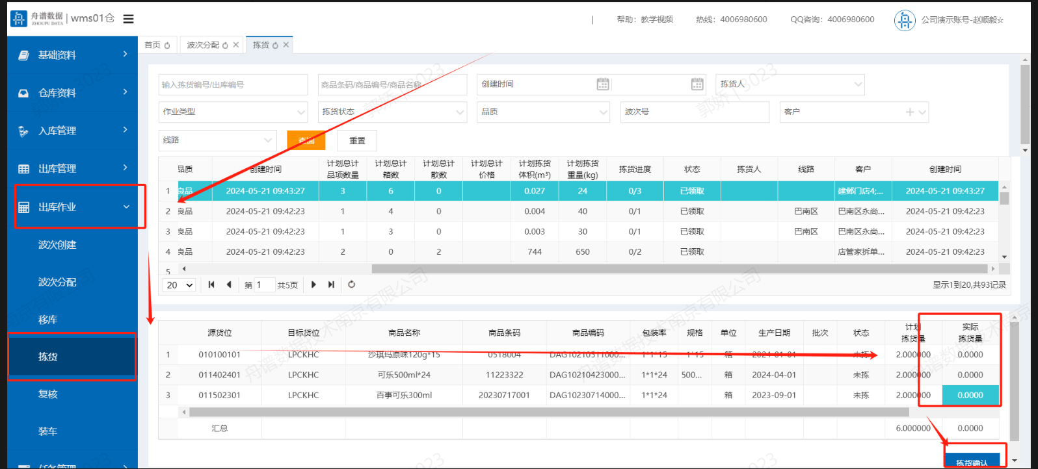Click the refresh icon on 拣货 tab
This screenshot has width=1038, height=469.
tap(275, 45)
